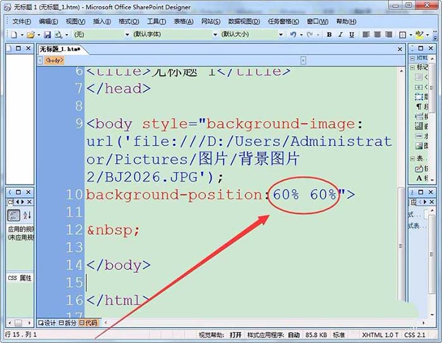Align text right
The image size is (442, 343).
pos(388,34)
